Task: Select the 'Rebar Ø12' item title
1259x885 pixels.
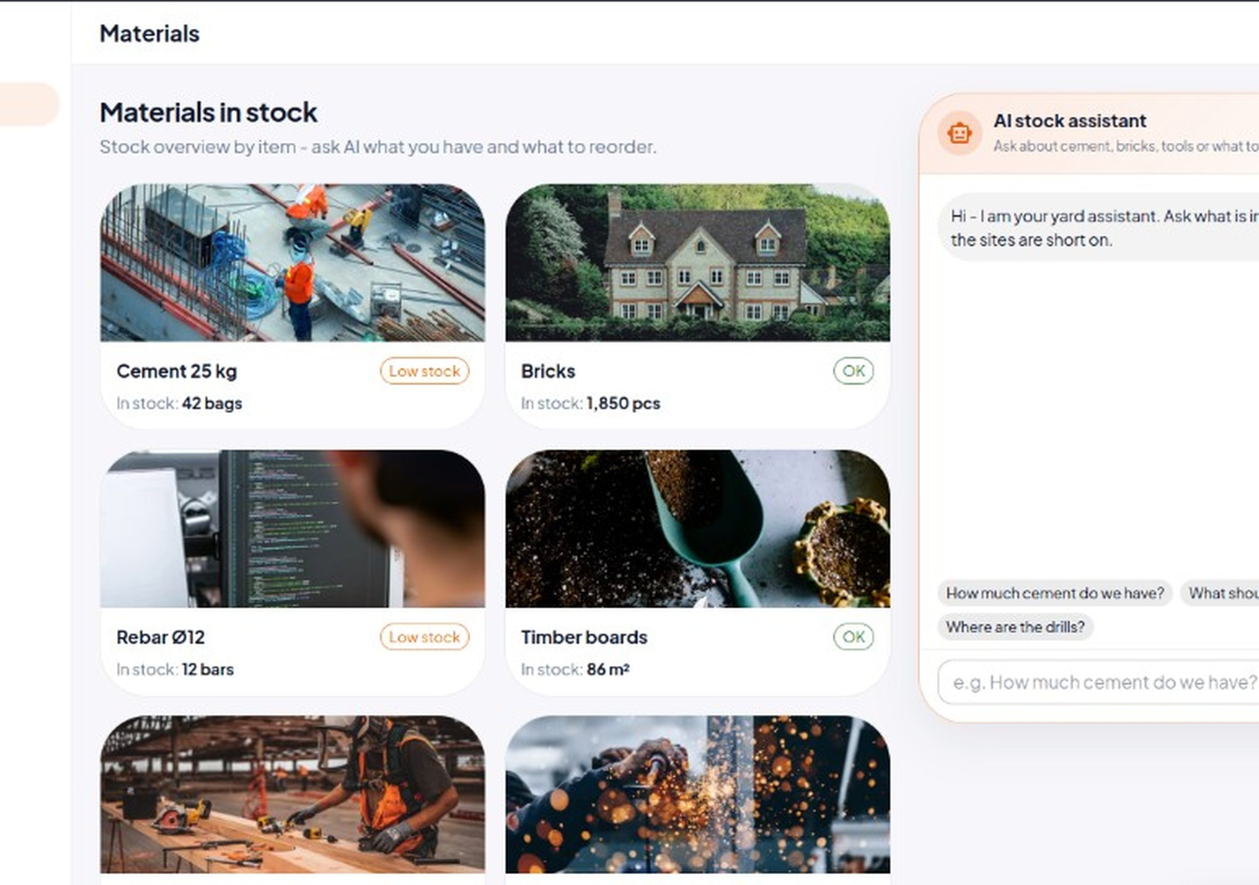Action: [160, 637]
